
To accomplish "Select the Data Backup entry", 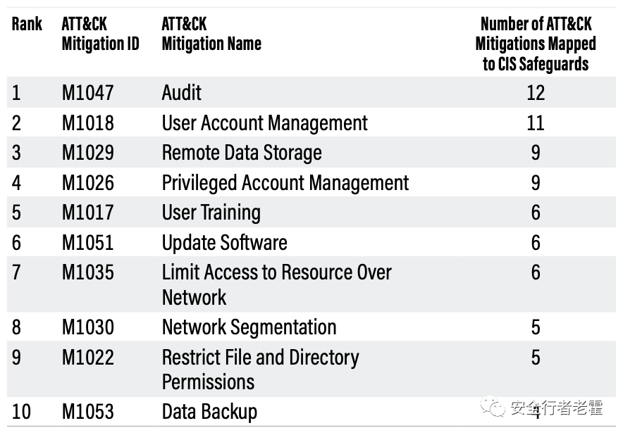I will [209, 412].
